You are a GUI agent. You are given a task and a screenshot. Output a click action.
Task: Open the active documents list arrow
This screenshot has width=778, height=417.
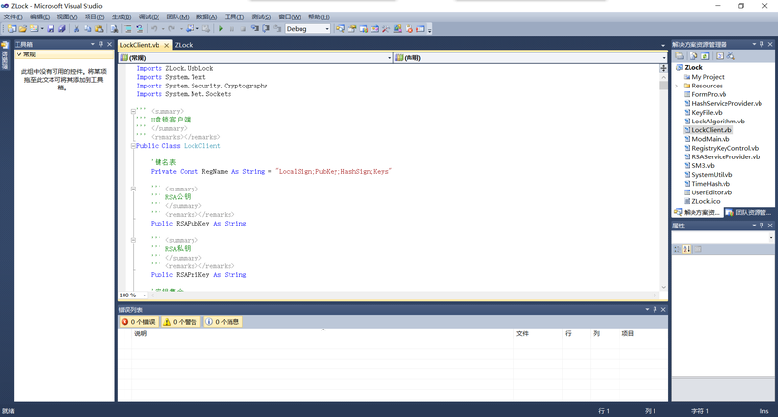tap(663, 45)
